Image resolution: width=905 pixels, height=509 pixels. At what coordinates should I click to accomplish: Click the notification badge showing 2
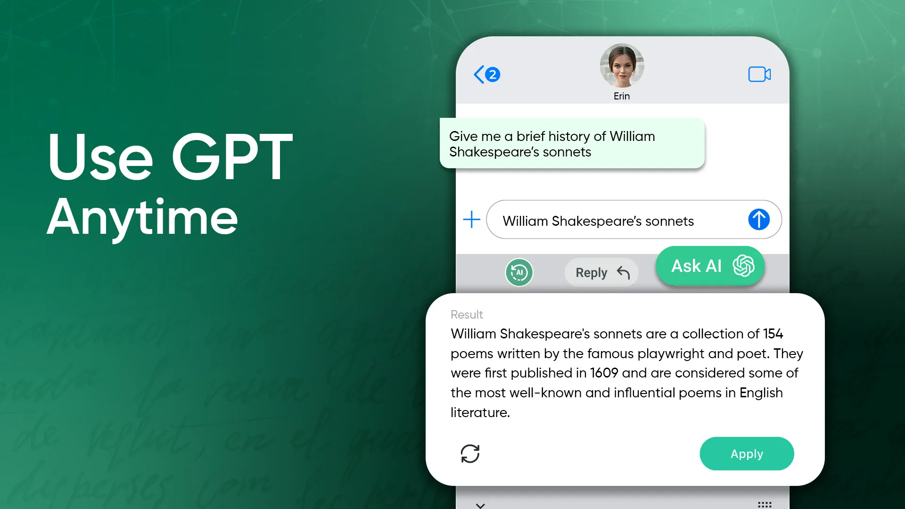493,74
